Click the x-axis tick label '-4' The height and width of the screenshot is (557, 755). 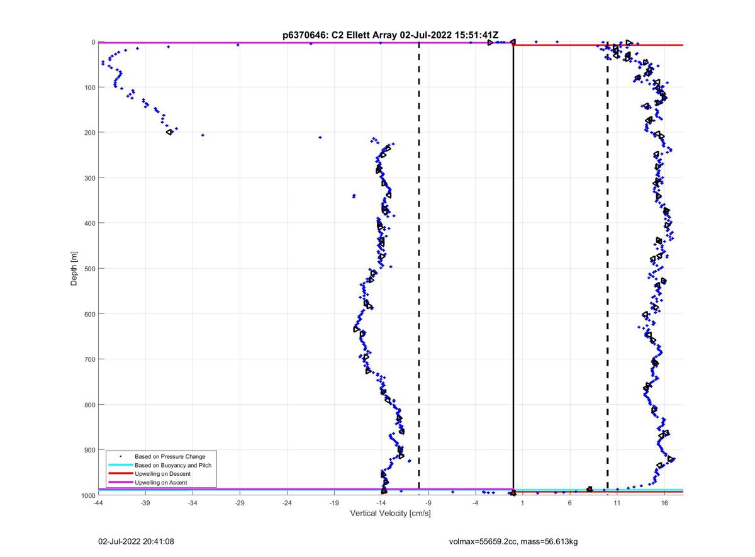(x=476, y=503)
